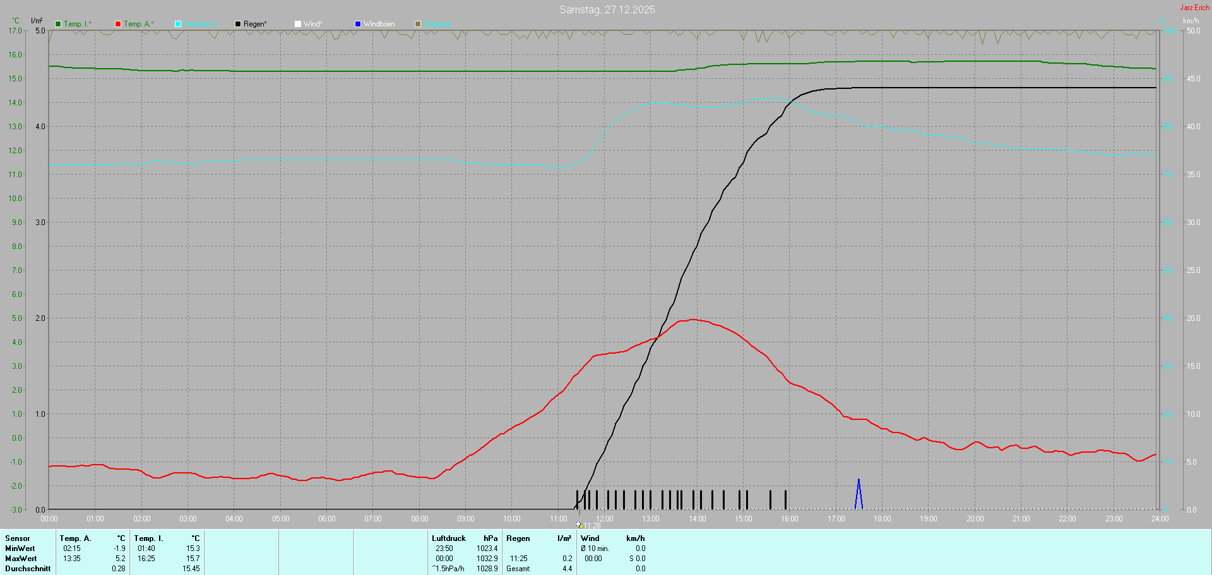The height and width of the screenshot is (575, 1212).
Task: Click the 'Temp. A.' column header in the table
Action: point(76,538)
